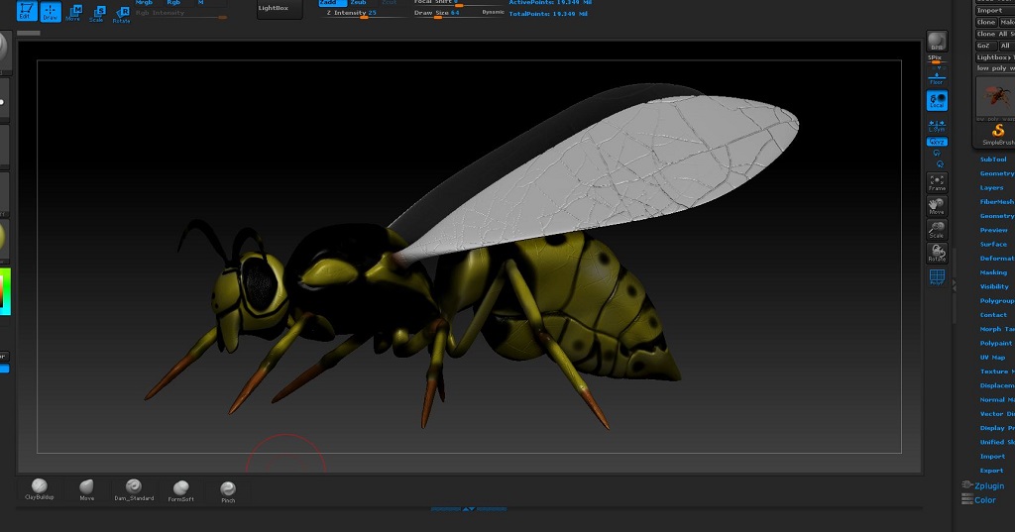Expand the SubTool palette section

click(x=993, y=160)
